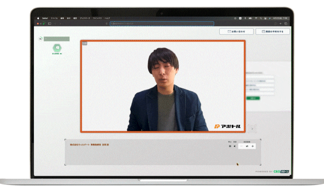The image size is (324, 193).
Task: Toggle the Safari sidebar icon
Action: click(x=50, y=24)
